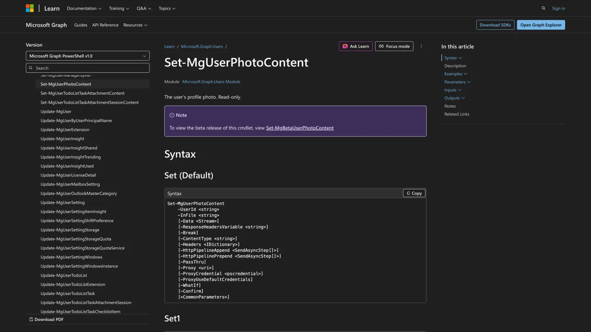Jump to Notes in the article outline
The height and width of the screenshot is (332, 591).
click(450, 106)
